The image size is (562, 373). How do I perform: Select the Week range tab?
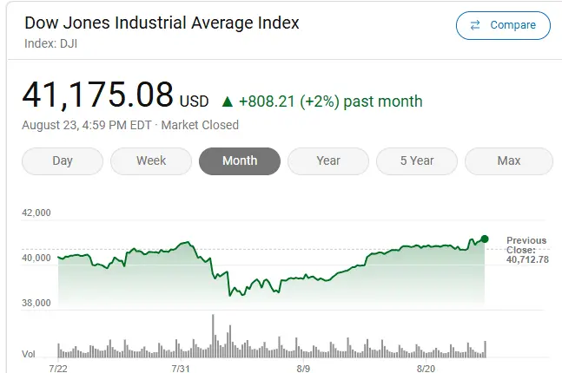(151, 160)
